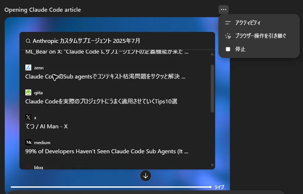Screen dimensions: 303x194
Task: Open the zenn Sub agents article result
Action: tap(105, 77)
